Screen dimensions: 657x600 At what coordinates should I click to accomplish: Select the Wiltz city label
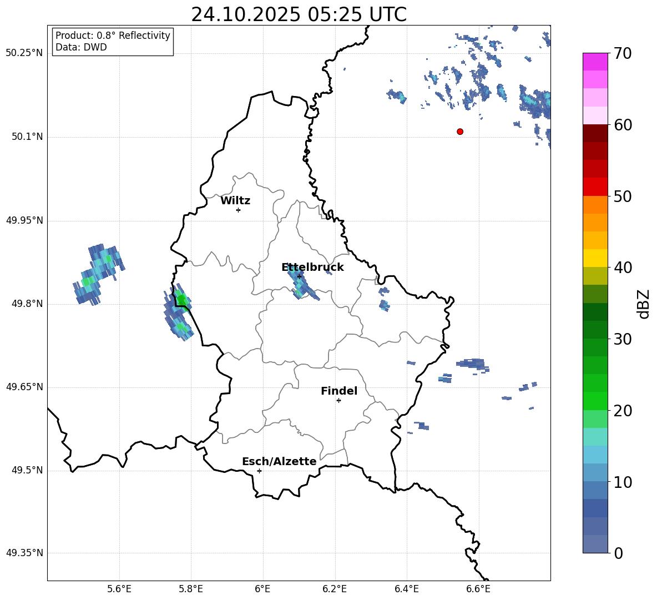point(235,201)
